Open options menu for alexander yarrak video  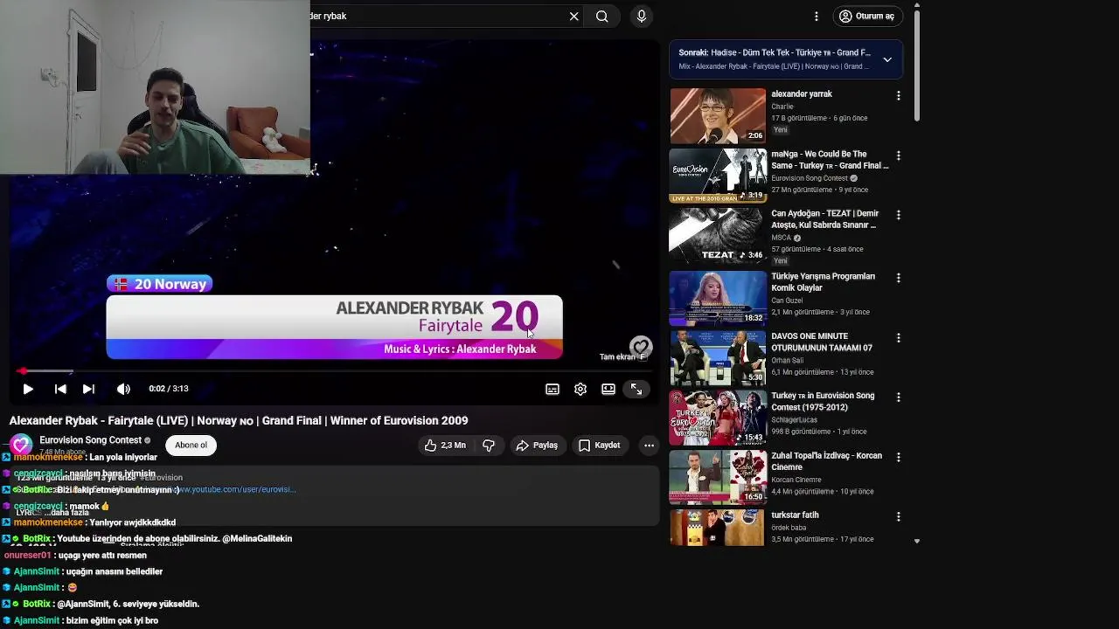(899, 95)
